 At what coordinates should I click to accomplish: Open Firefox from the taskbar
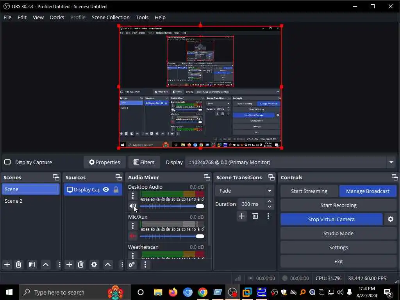click(173, 292)
